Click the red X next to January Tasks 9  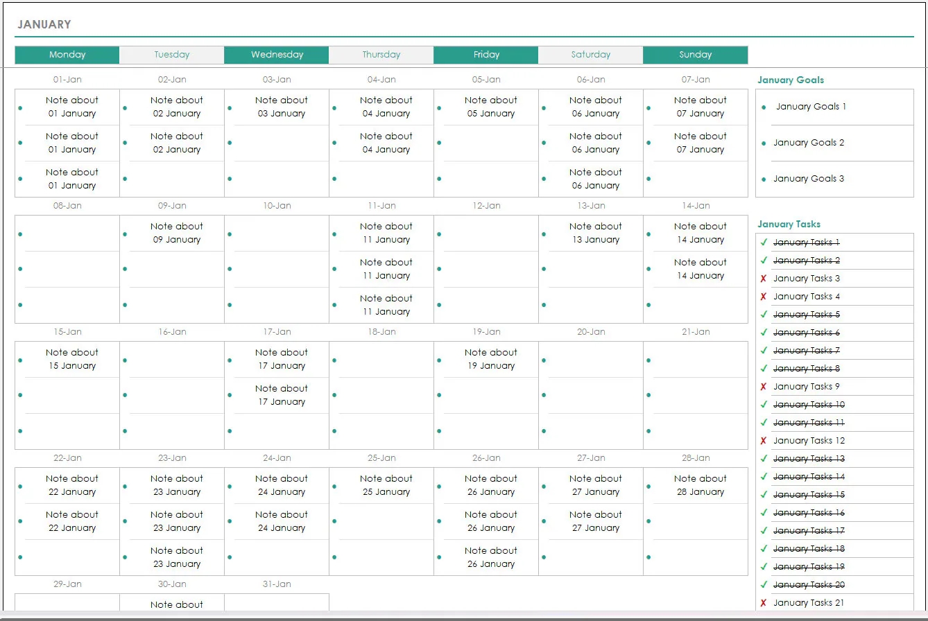[764, 387]
